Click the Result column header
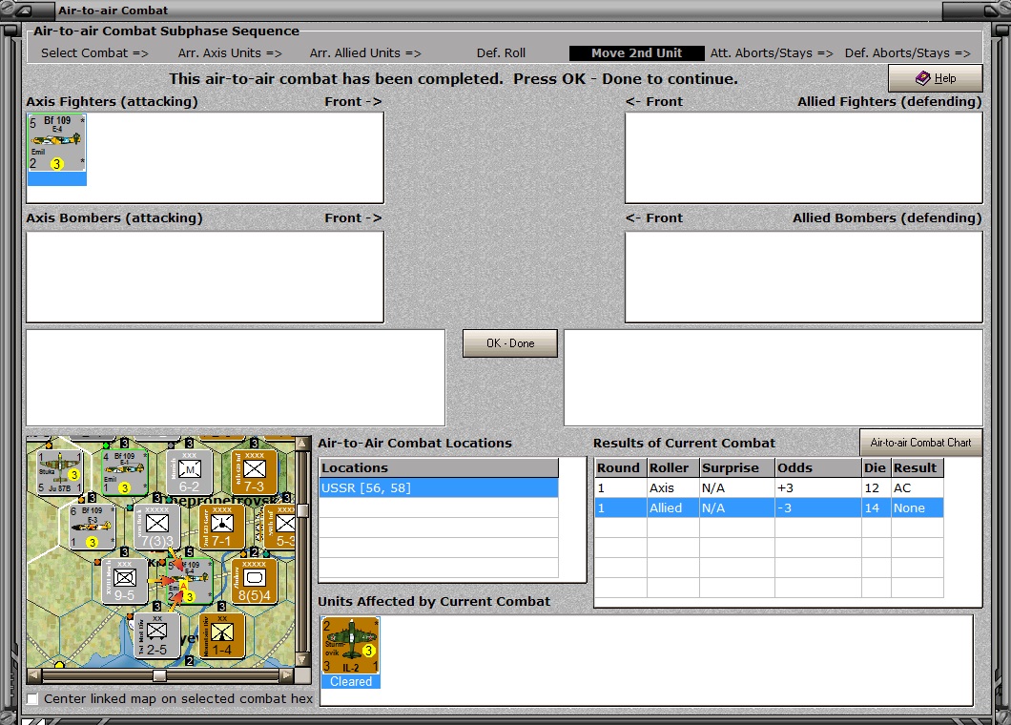 (x=918, y=467)
